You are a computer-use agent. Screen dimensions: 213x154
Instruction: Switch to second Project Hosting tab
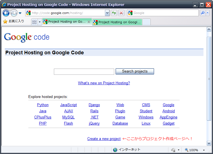pos(118,22)
